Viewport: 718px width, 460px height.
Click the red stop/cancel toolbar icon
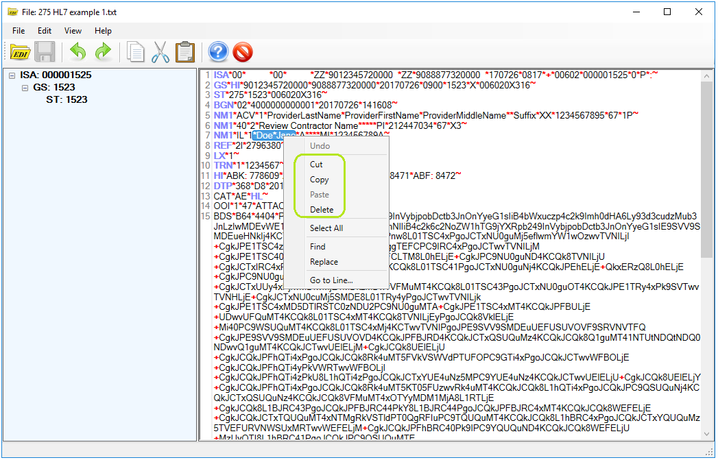point(241,52)
